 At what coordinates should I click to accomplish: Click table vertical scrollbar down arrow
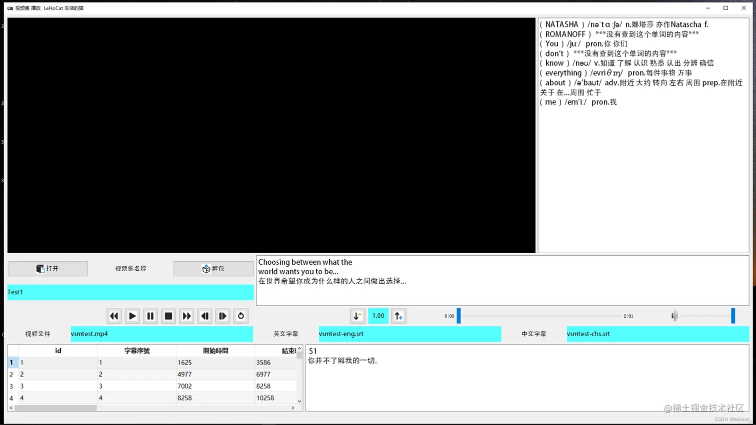pyautogui.click(x=299, y=401)
